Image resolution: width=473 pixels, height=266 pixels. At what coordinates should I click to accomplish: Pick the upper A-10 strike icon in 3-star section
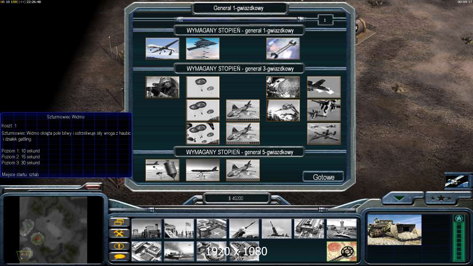tap(243, 110)
